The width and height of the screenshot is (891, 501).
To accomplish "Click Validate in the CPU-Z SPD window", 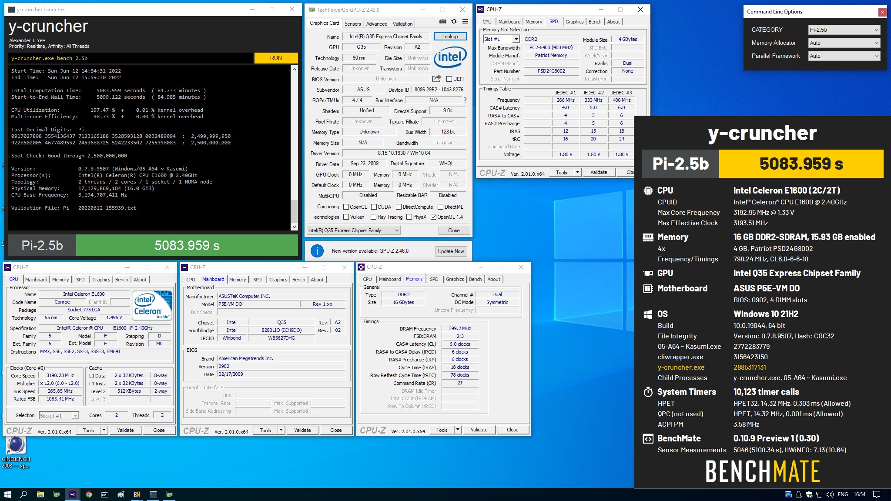I will (599, 172).
